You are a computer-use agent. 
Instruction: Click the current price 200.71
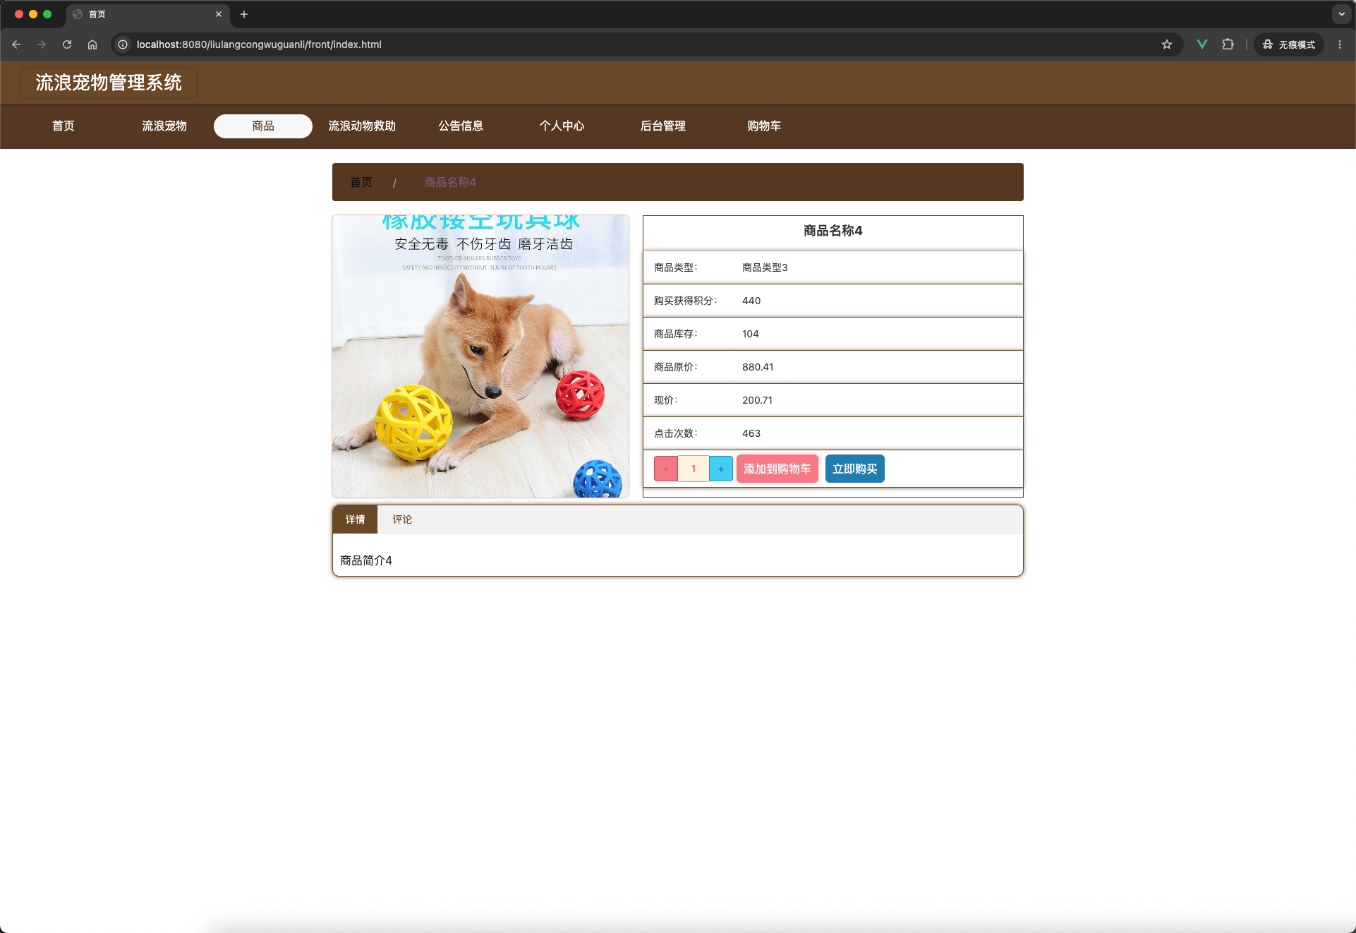[x=757, y=400]
